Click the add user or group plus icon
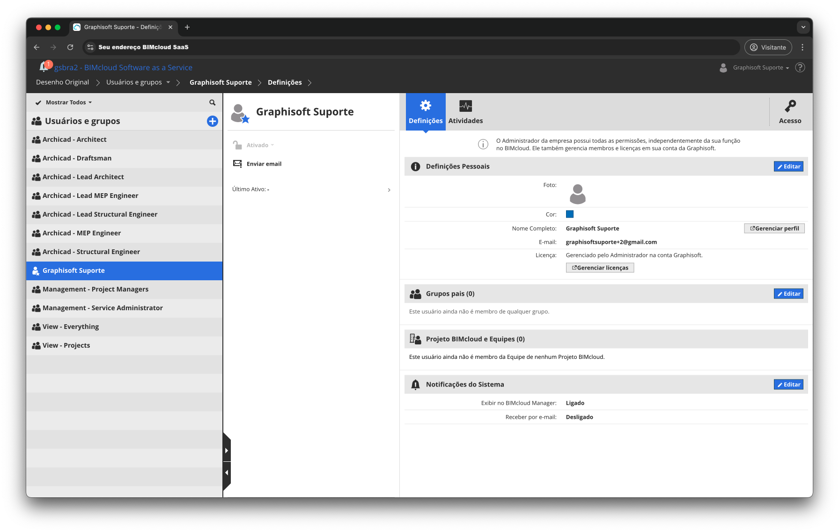Viewport: 839px width, 532px height. [x=213, y=121]
